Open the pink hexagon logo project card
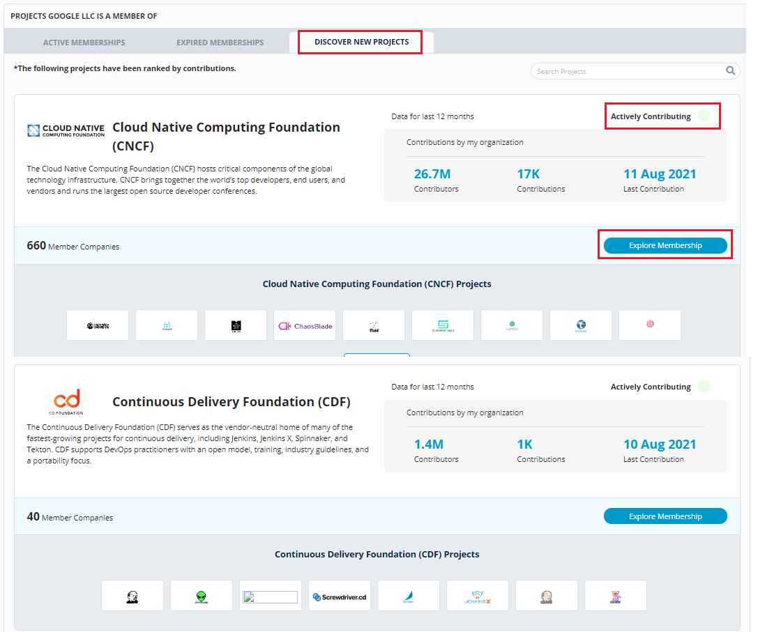 (650, 325)
